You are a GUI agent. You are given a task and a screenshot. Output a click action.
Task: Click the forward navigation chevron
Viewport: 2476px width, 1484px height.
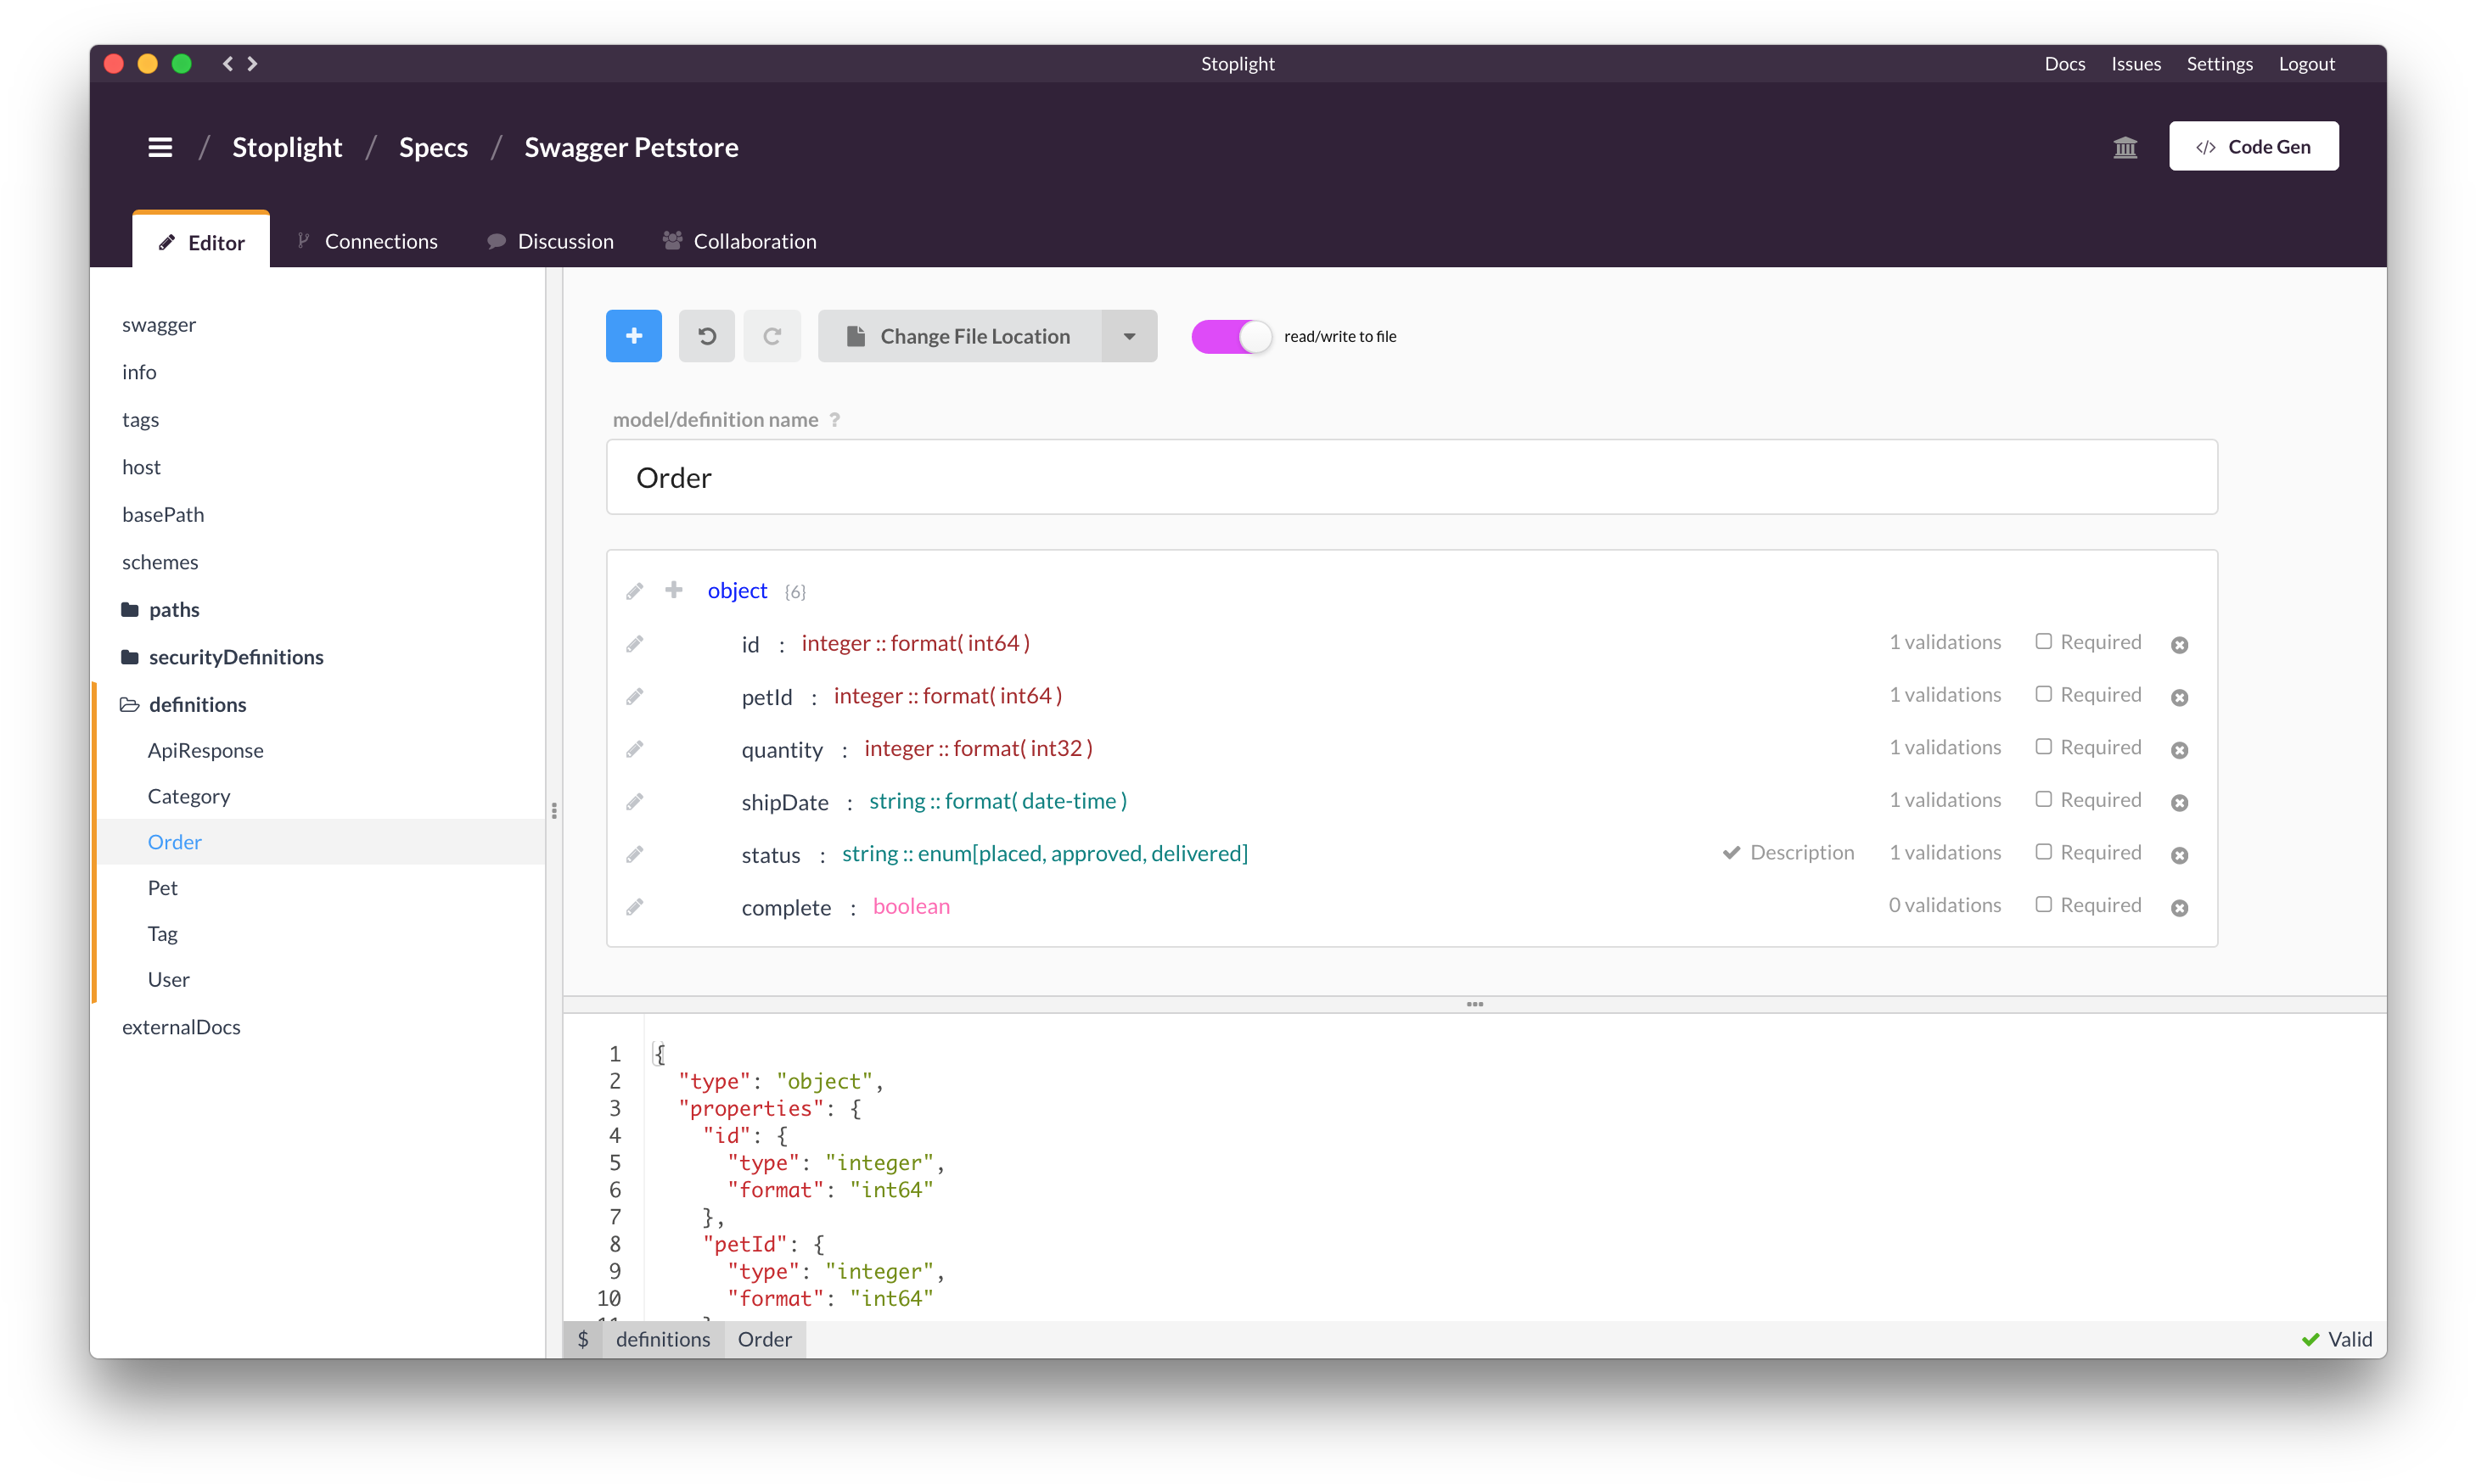tap(252, 63)
